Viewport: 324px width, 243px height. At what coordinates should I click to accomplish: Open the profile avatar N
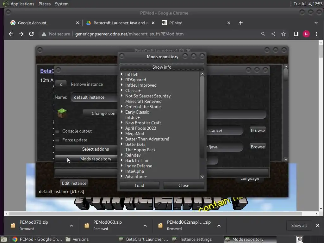click(306, 34)
